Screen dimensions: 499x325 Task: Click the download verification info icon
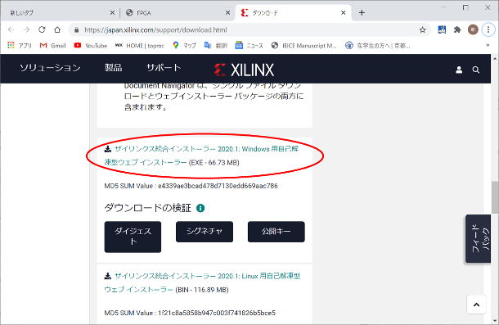point(200,208)
